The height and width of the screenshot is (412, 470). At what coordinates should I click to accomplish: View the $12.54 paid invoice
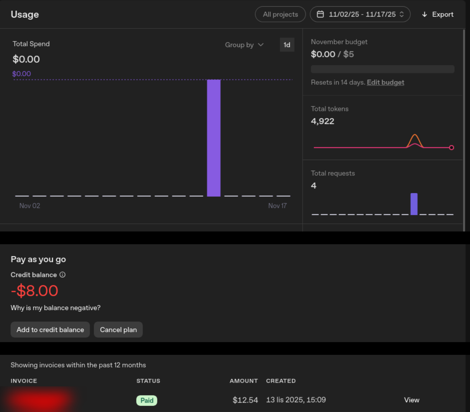(x=411, y=400)
